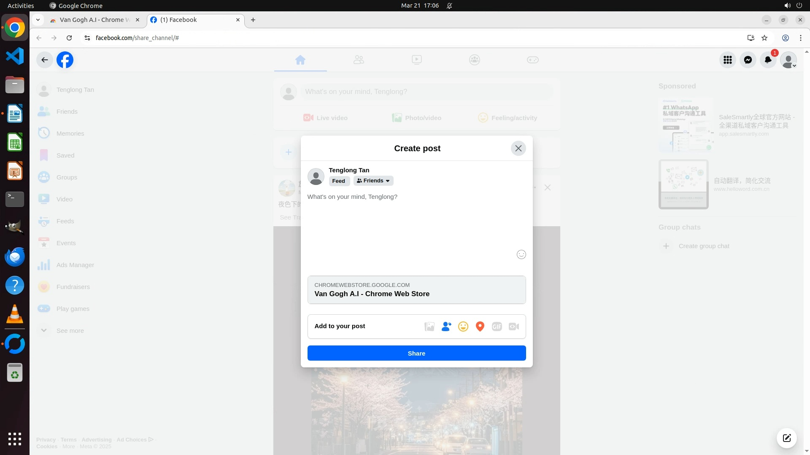This screenshot has height=455, width=810.
Task: Click the photo/video icon in Add to your post
Action: [429, 327]
